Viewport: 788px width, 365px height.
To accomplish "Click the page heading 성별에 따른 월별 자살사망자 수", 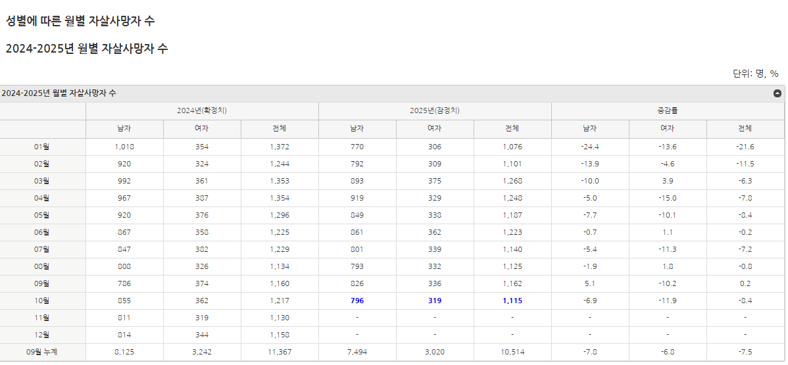I will tap(80, 21).
